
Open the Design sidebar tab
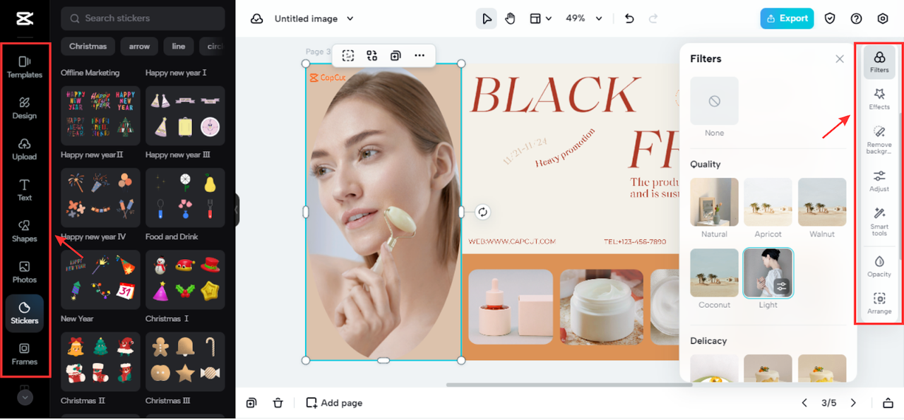tap(25, 107)
